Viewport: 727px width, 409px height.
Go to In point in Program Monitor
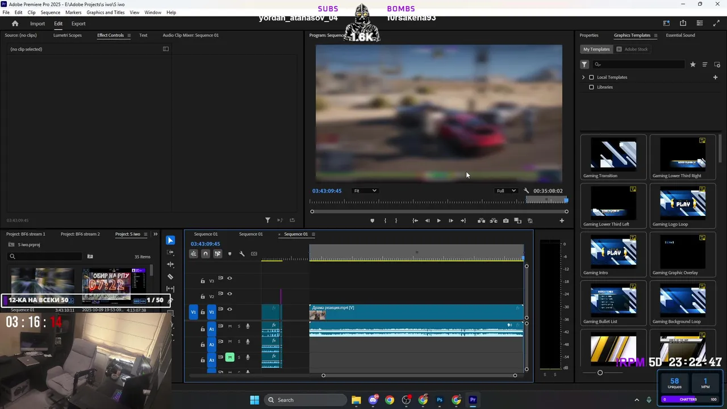point(415,220)
